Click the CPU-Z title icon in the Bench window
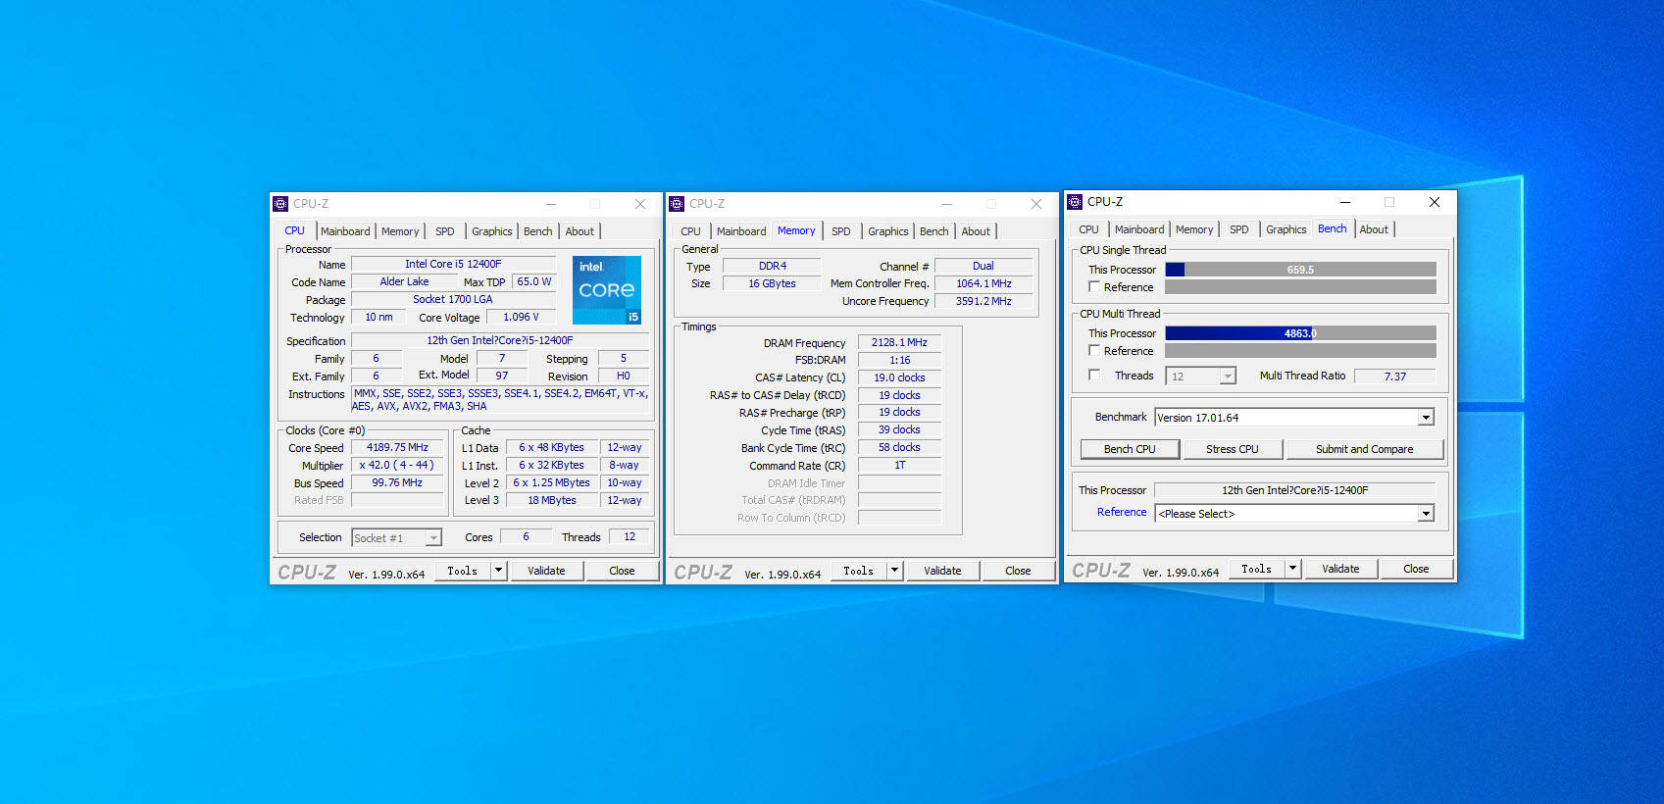The width and height of the screenshot is (1664, 804). [1075, 202]
